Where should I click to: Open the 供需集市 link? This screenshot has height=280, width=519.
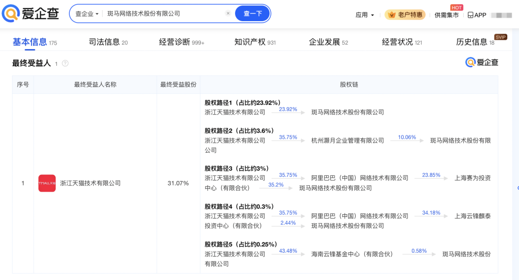(446, 15)
